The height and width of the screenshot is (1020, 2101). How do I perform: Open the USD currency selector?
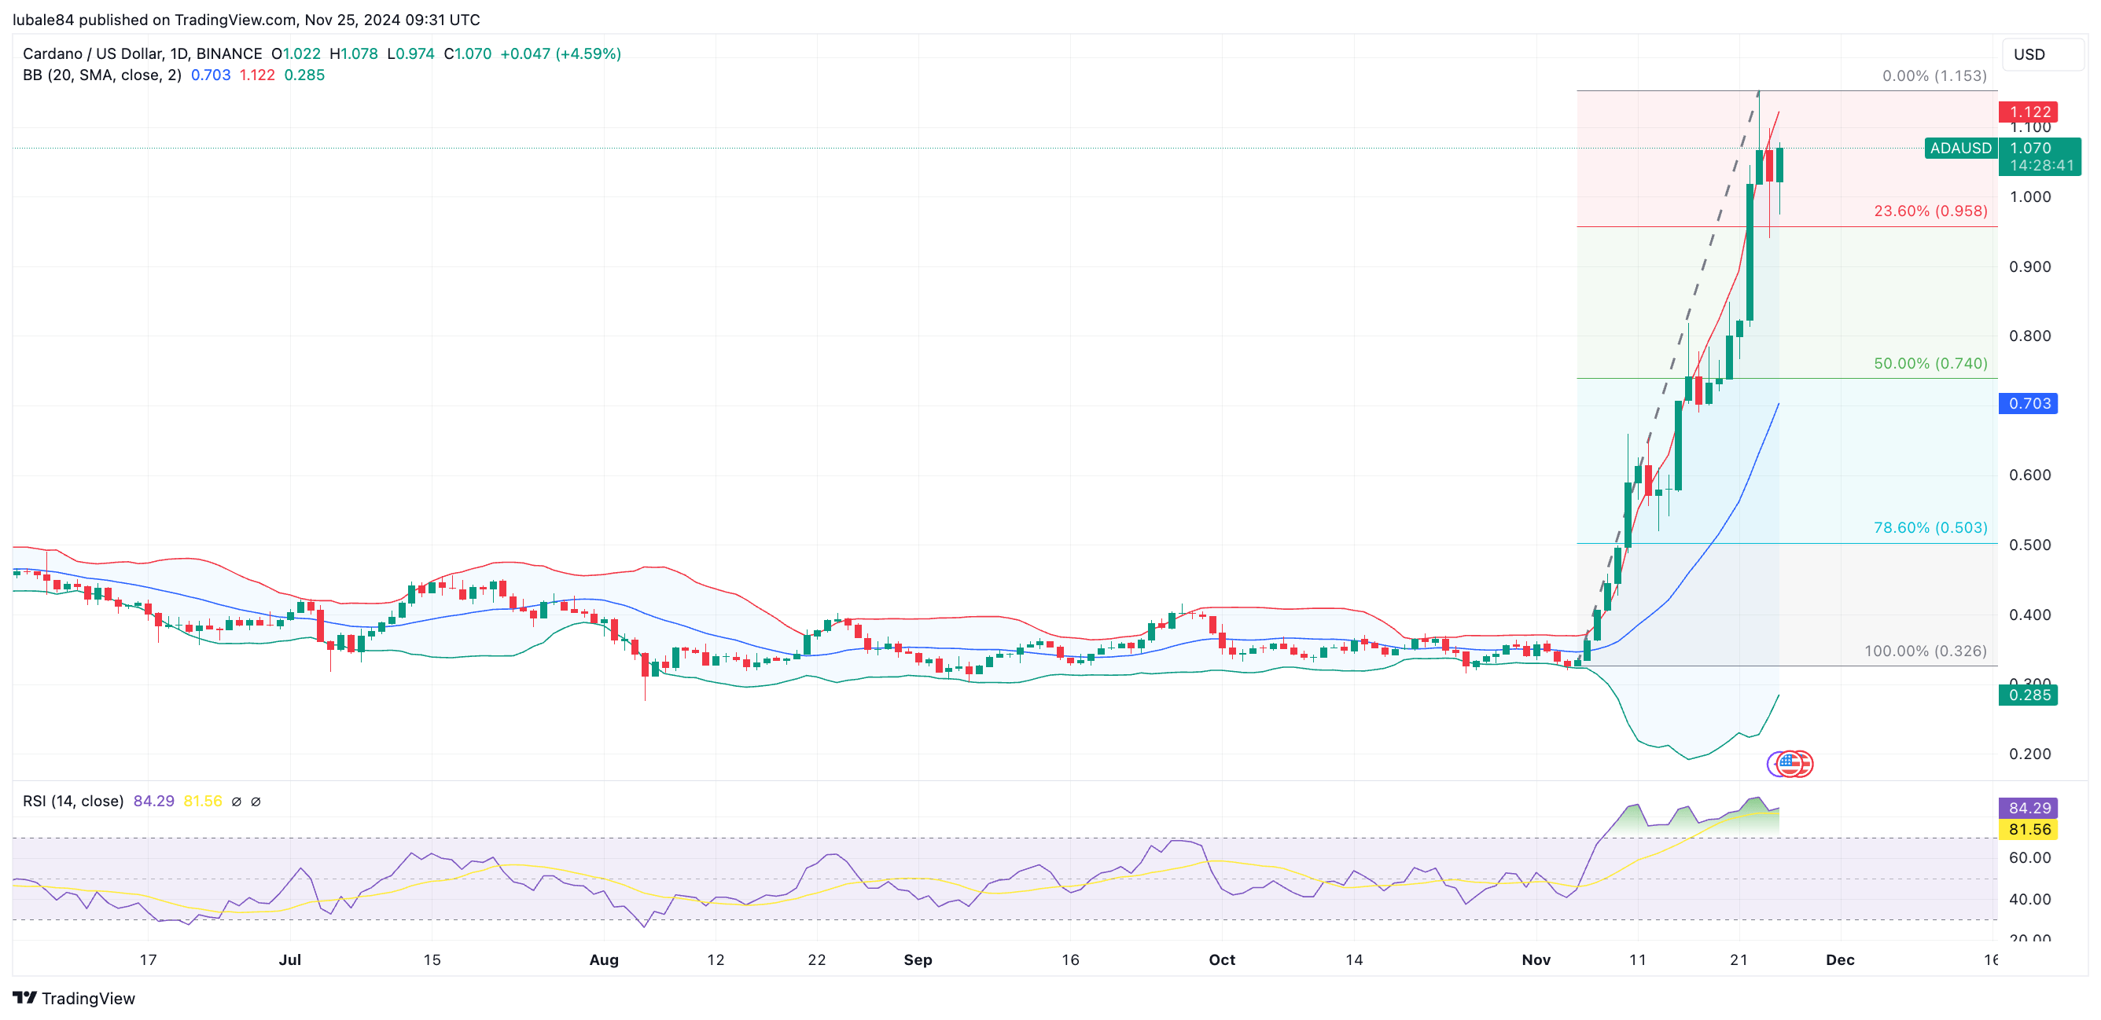(x=2041, y=55)
